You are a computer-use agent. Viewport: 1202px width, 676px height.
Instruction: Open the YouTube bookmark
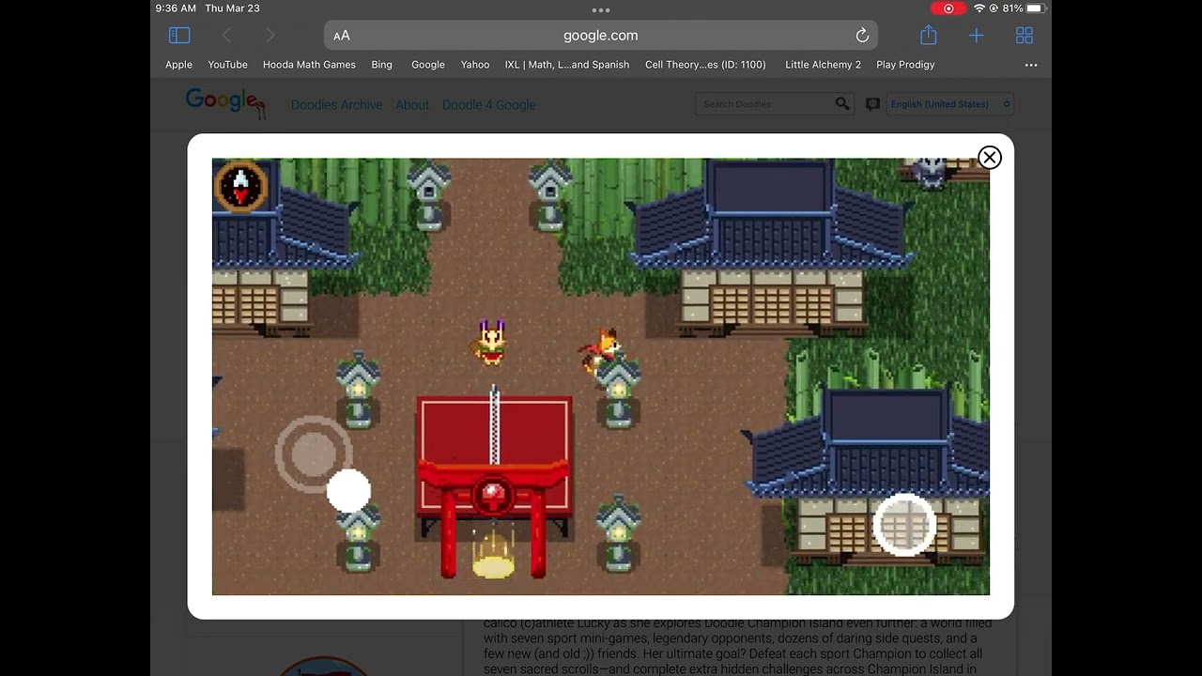(x=227, y=65)
